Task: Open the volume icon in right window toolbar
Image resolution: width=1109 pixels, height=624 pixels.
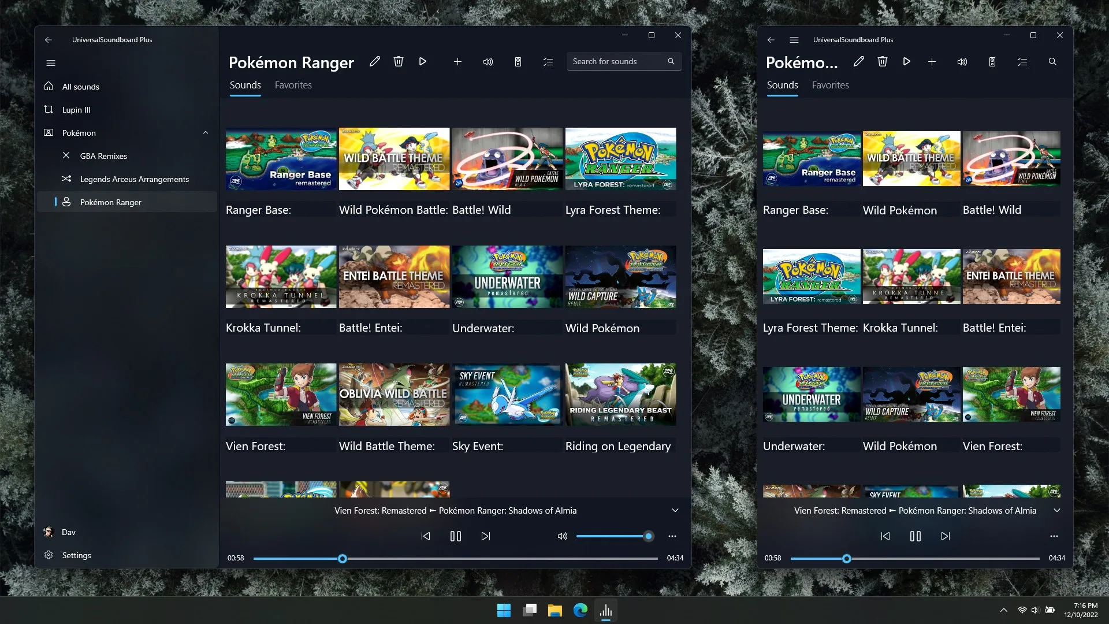Action: coord(962,61)
